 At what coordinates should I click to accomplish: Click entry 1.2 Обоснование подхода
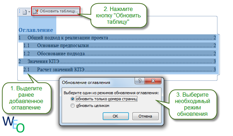[120, 53]
